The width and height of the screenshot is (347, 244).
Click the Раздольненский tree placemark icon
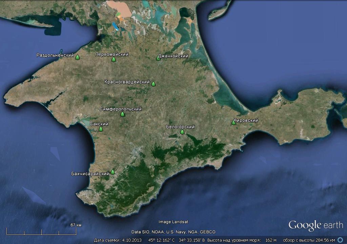point(77,57)
